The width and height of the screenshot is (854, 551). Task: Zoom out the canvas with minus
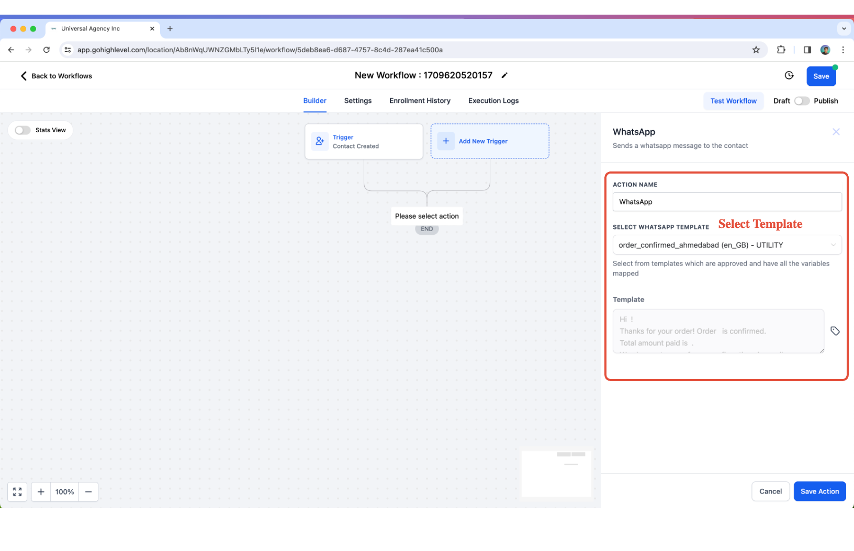(x=88, y=492)
